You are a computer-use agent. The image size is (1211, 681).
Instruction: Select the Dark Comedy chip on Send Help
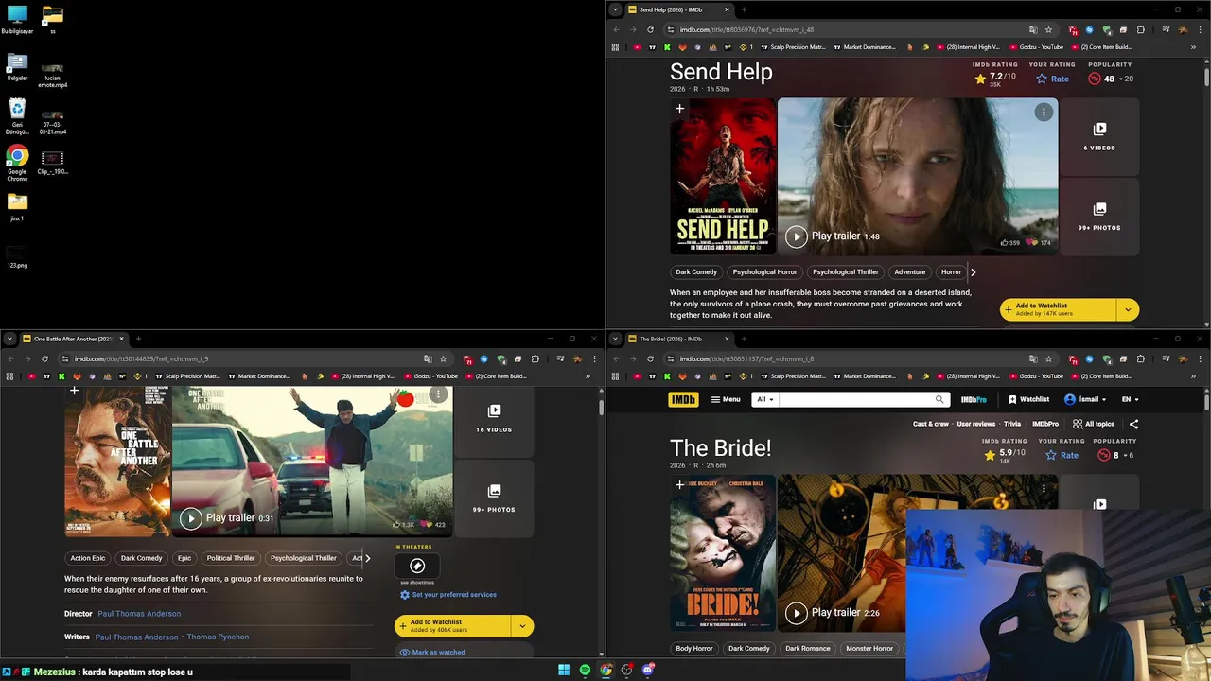pos(696,272)
